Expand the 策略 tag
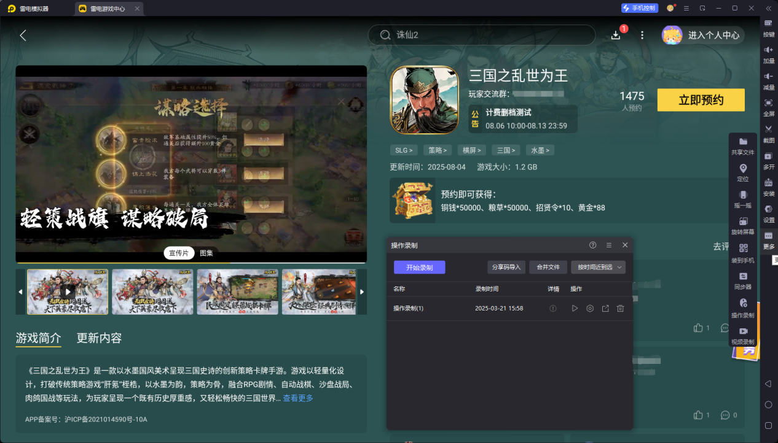This screenshot has height=443, width=778. 438,150
